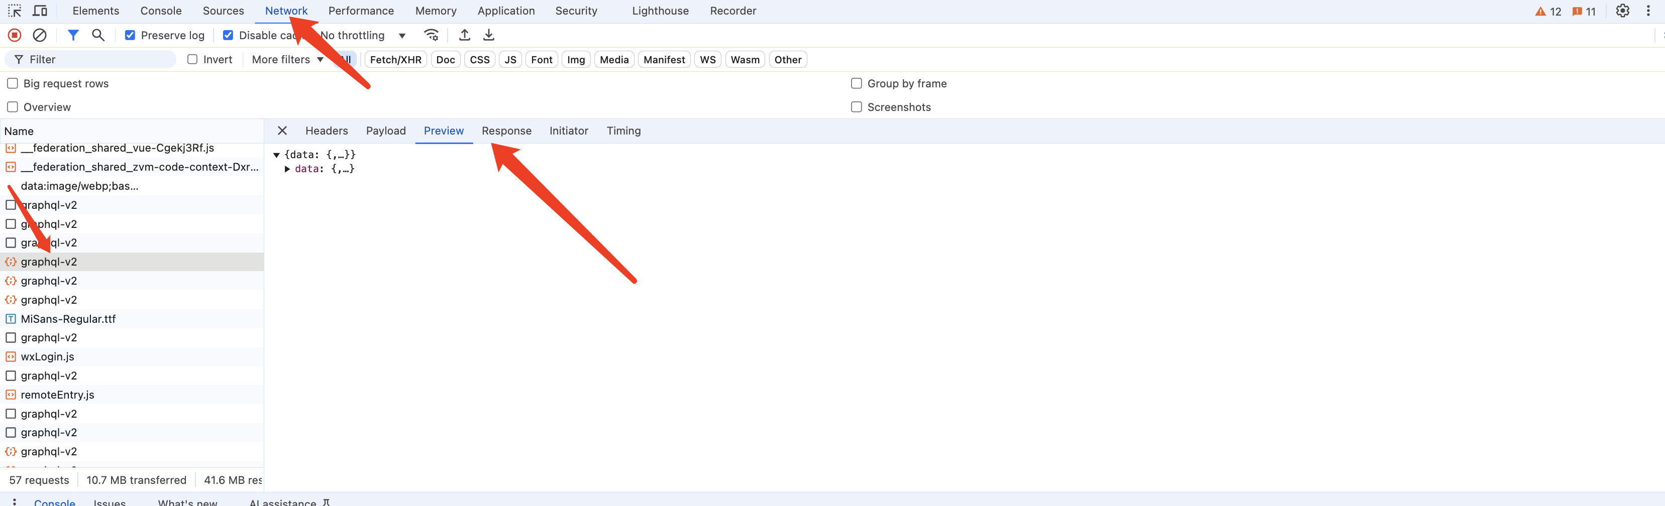Click the wxLogin.js script icon
The height and width of the screenshot is (506, 1665).
[x=11, y=357]
